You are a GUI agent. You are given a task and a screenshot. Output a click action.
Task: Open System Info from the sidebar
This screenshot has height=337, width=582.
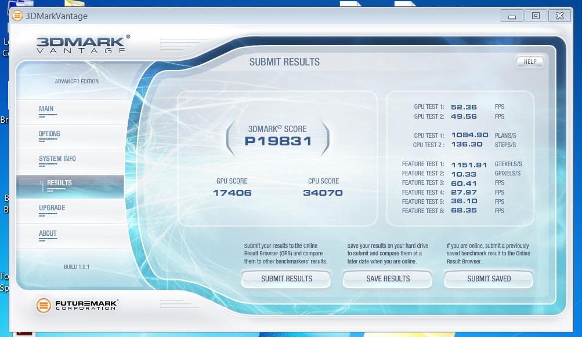coord(57,159)
